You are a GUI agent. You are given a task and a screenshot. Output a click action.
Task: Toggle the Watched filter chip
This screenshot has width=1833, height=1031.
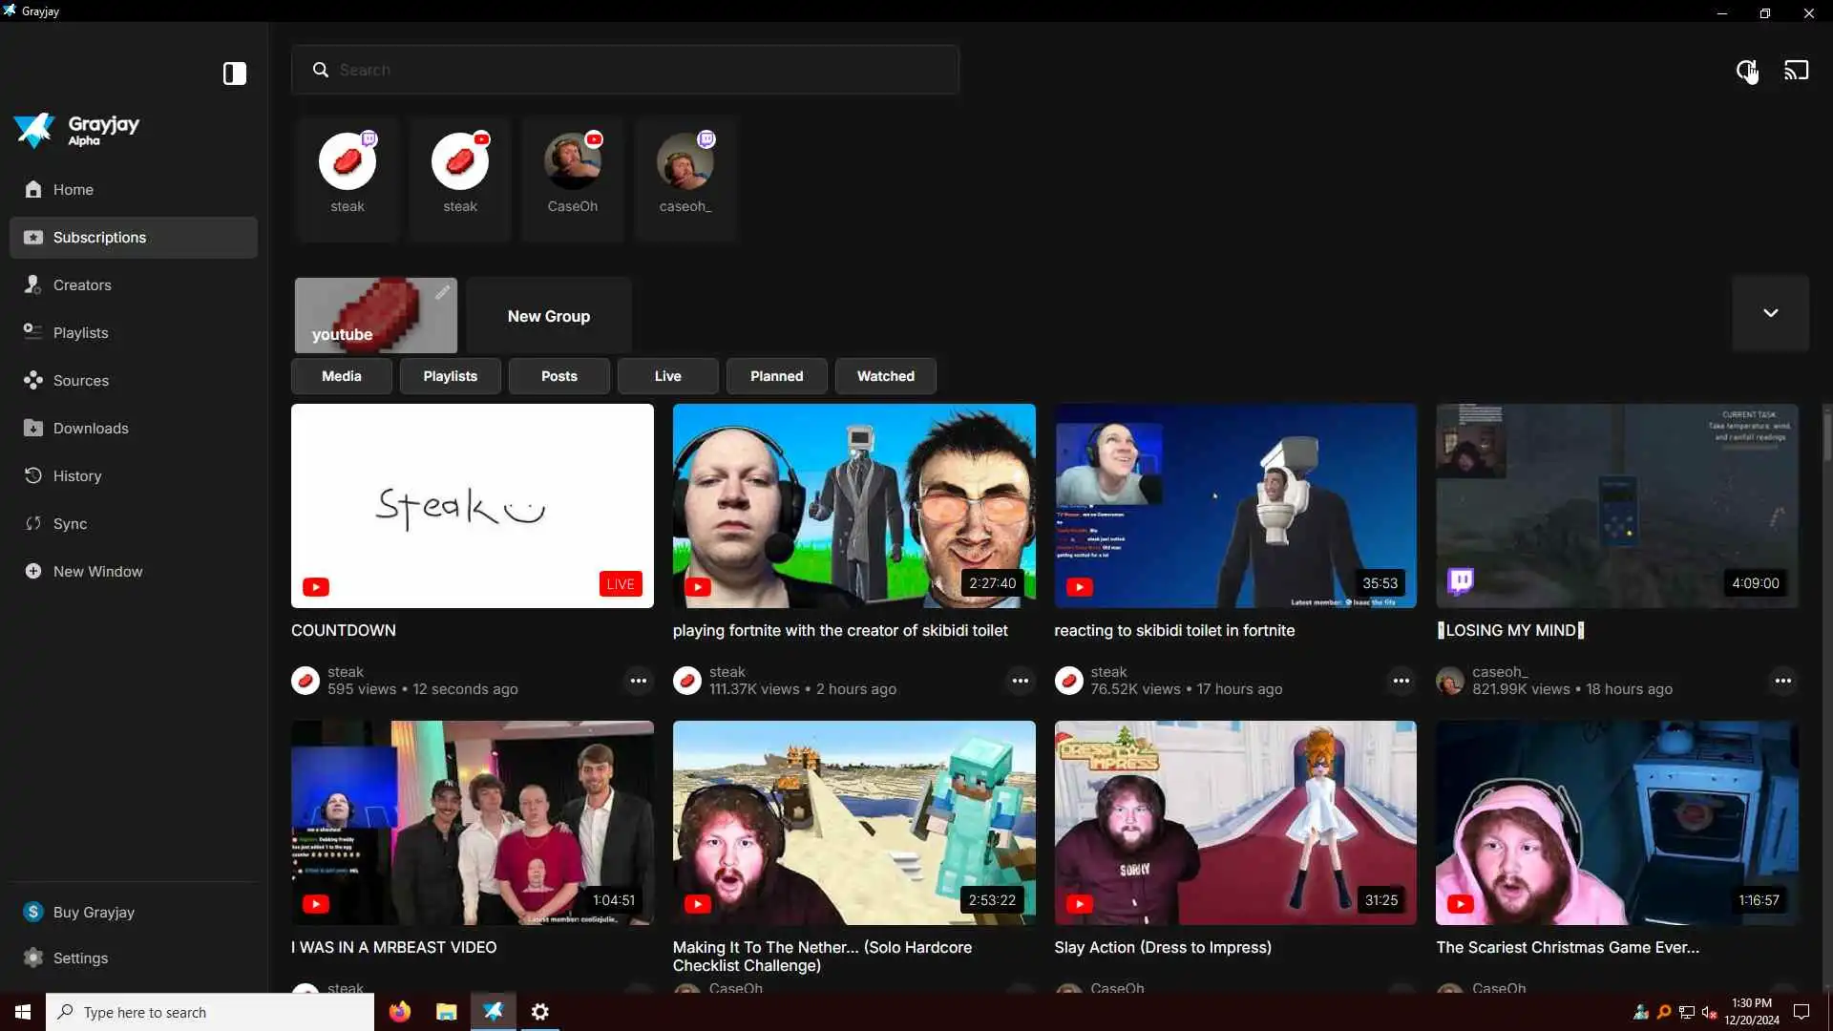pyautogui.click(x=885, y=376)
